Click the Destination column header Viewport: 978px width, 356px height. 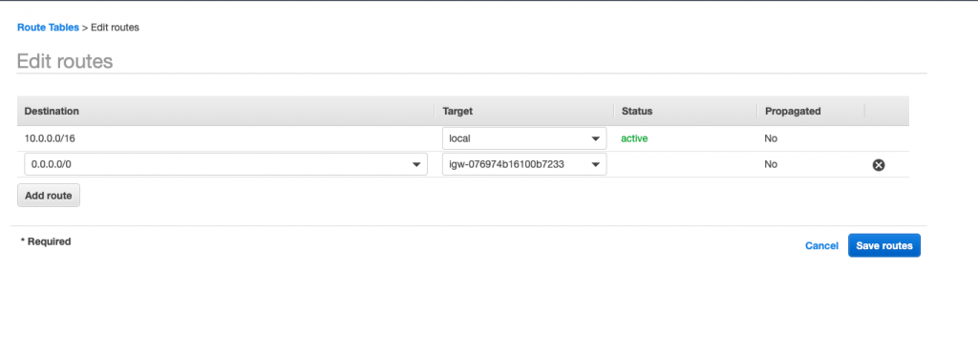52,111
